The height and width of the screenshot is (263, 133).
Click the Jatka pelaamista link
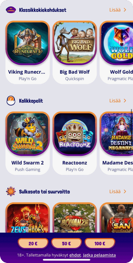[99, 255]
